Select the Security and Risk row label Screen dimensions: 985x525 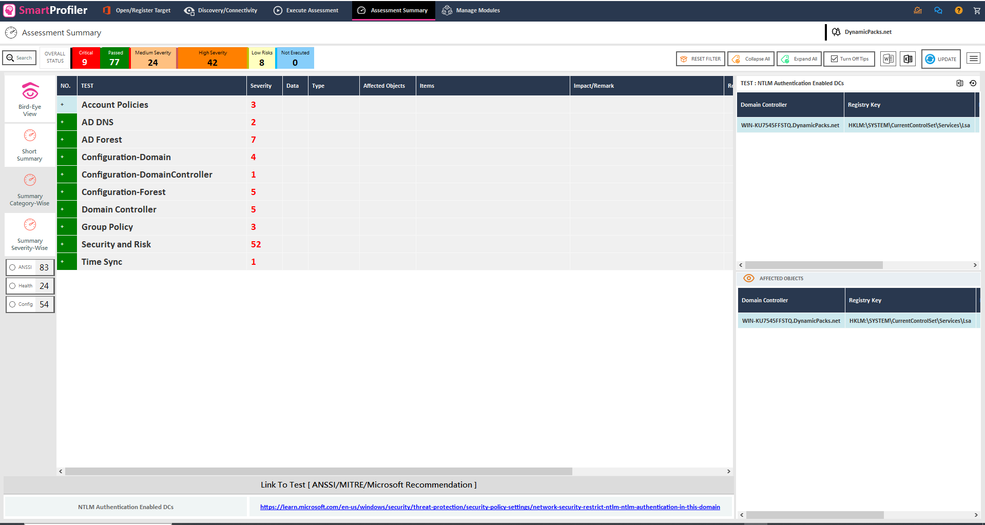pos(116,244)
